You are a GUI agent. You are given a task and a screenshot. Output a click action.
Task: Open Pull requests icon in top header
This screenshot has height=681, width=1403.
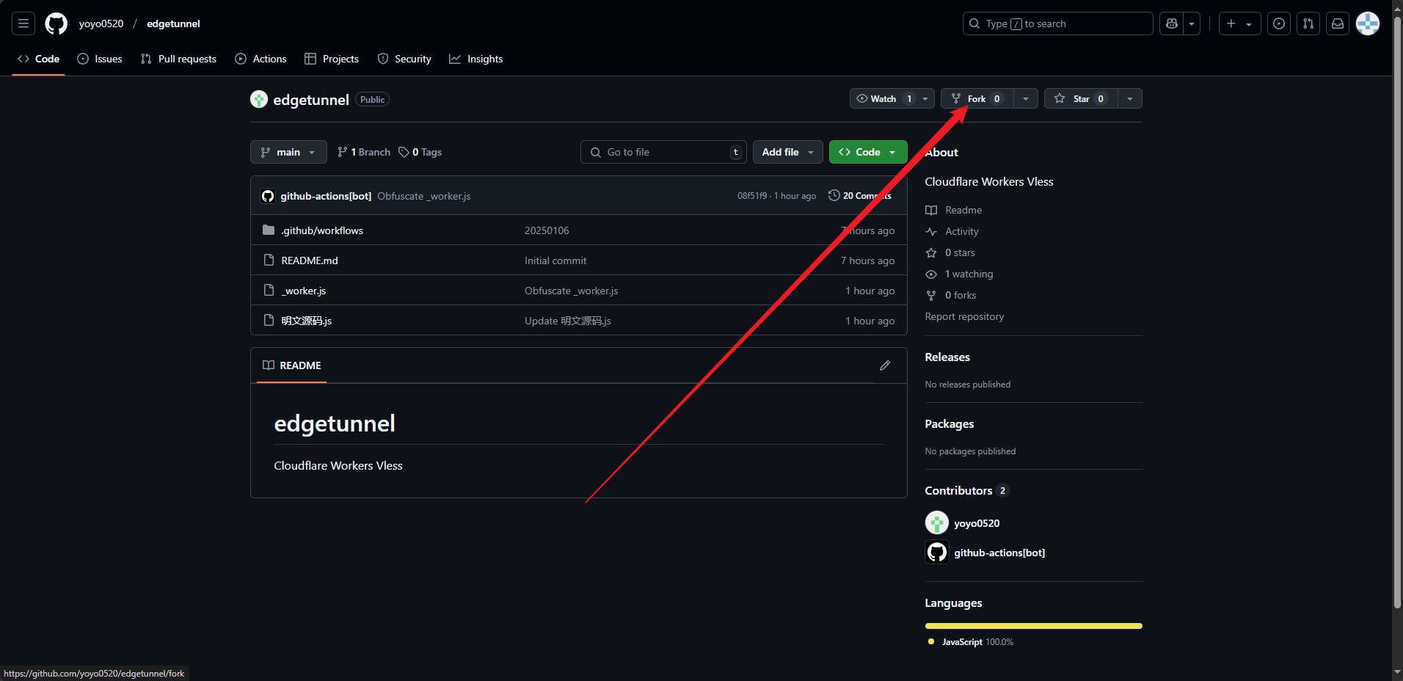(1308, 23)
